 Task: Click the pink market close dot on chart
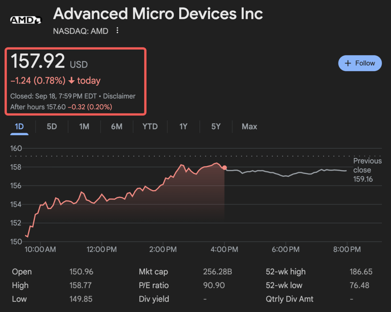point(224,168)
